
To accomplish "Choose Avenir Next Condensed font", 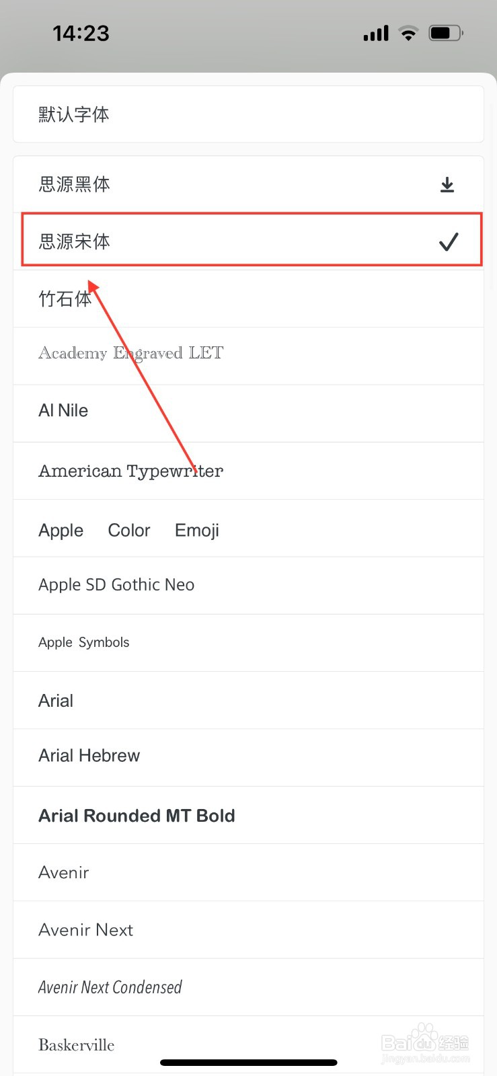I will 248,987.
